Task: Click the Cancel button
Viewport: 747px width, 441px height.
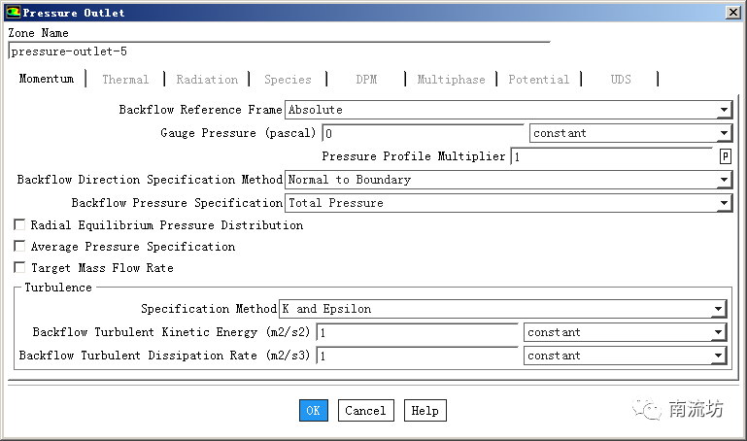Action: coord(365,411)
